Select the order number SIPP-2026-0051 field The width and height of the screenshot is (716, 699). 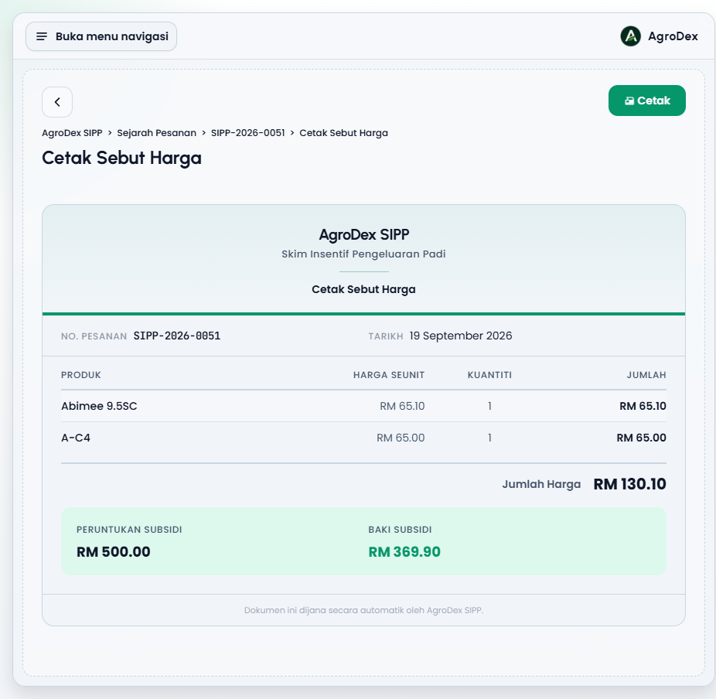pos(177,336)
